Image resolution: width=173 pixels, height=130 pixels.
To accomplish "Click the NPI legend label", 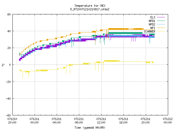I will (153, 28).
